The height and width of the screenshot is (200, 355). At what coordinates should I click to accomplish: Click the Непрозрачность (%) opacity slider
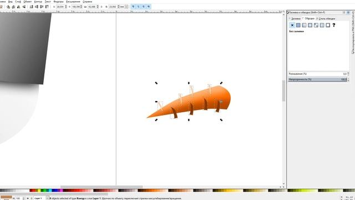(317, 79)
